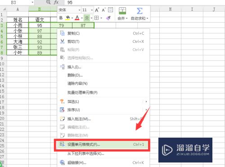The height and width of the screenshot is (167, 225).
Task: Click the center alignment icon
Action: pyautogui.click(x=87, y=18)
